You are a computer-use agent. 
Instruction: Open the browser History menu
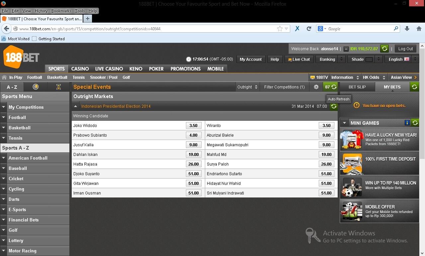(41, 11)
